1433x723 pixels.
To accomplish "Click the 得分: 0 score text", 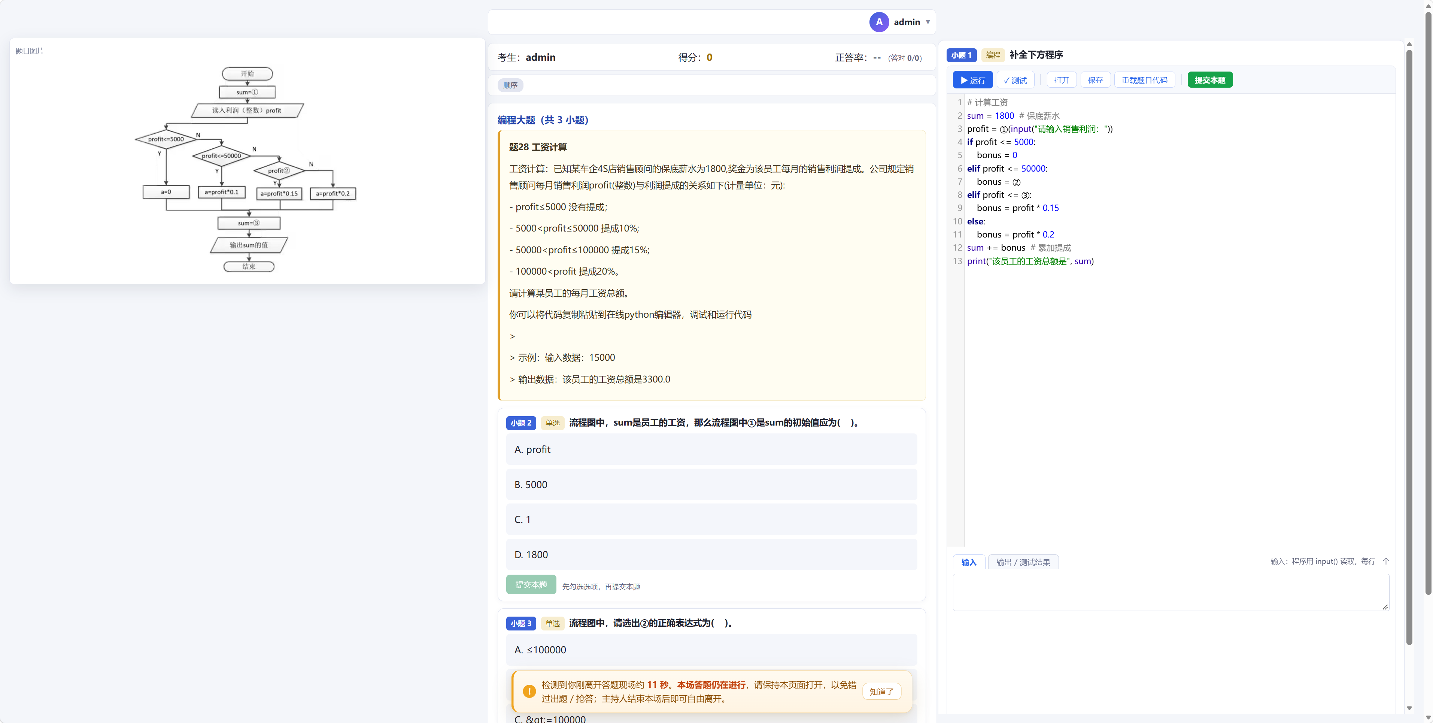I will click(695, 57).
